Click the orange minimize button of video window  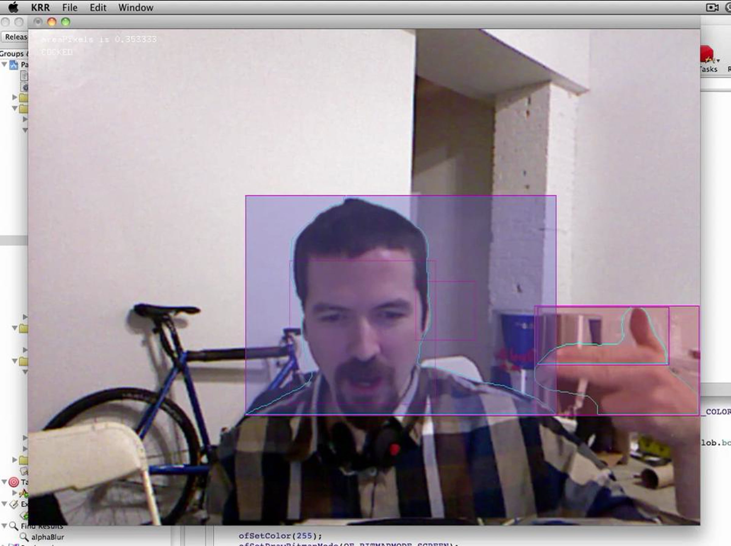point(52,22)
